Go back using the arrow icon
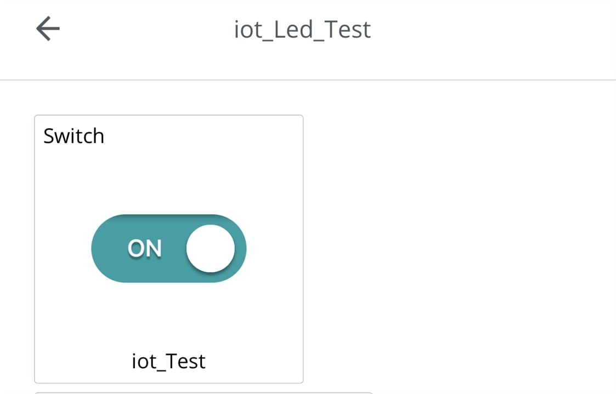The width and height of the screenshot is (616, 394). point(48,28)
